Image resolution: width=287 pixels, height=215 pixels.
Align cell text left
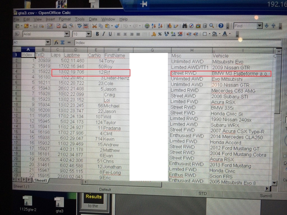[119, 34]
